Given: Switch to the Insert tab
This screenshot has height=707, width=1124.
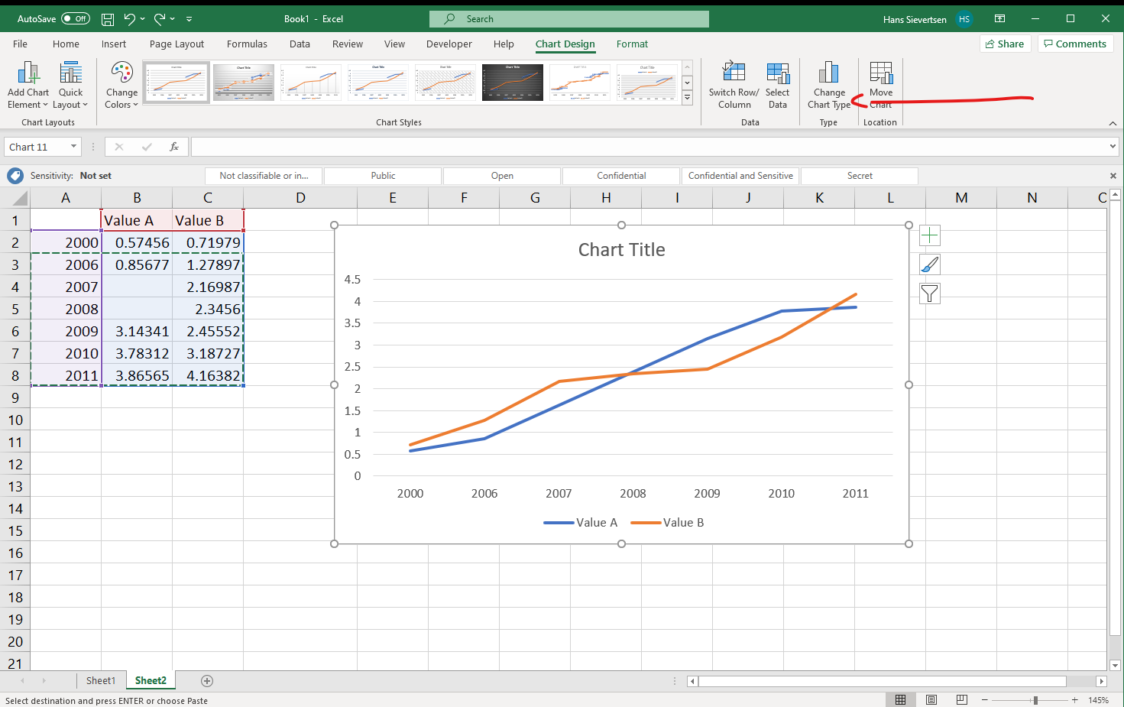Looking at the screenshot, I should (x=114, y=44).
